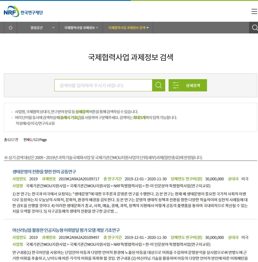Expand the highlighted 국제협력사업 과제정보 검색 dropdown
This screenshot has height=262, width=258.
[x=128, y=28]
